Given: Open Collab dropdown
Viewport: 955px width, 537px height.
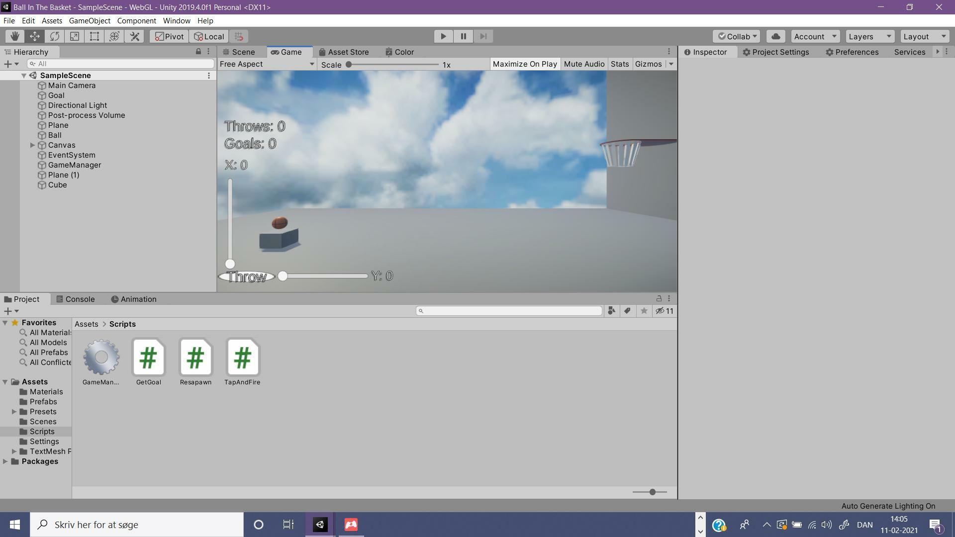Looking at the screenshot, I should [x=736, y=36].
